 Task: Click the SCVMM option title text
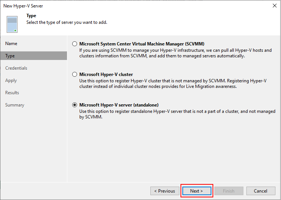point(142,44)
